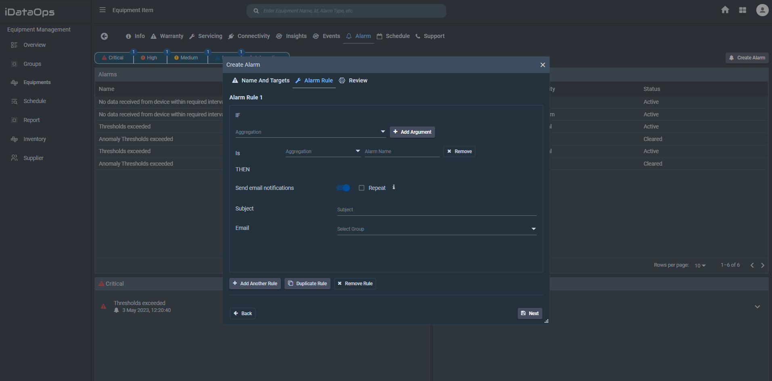Click the Repeat info icon
This screenshot has width=772, height=381.
[x=394, y=187]
